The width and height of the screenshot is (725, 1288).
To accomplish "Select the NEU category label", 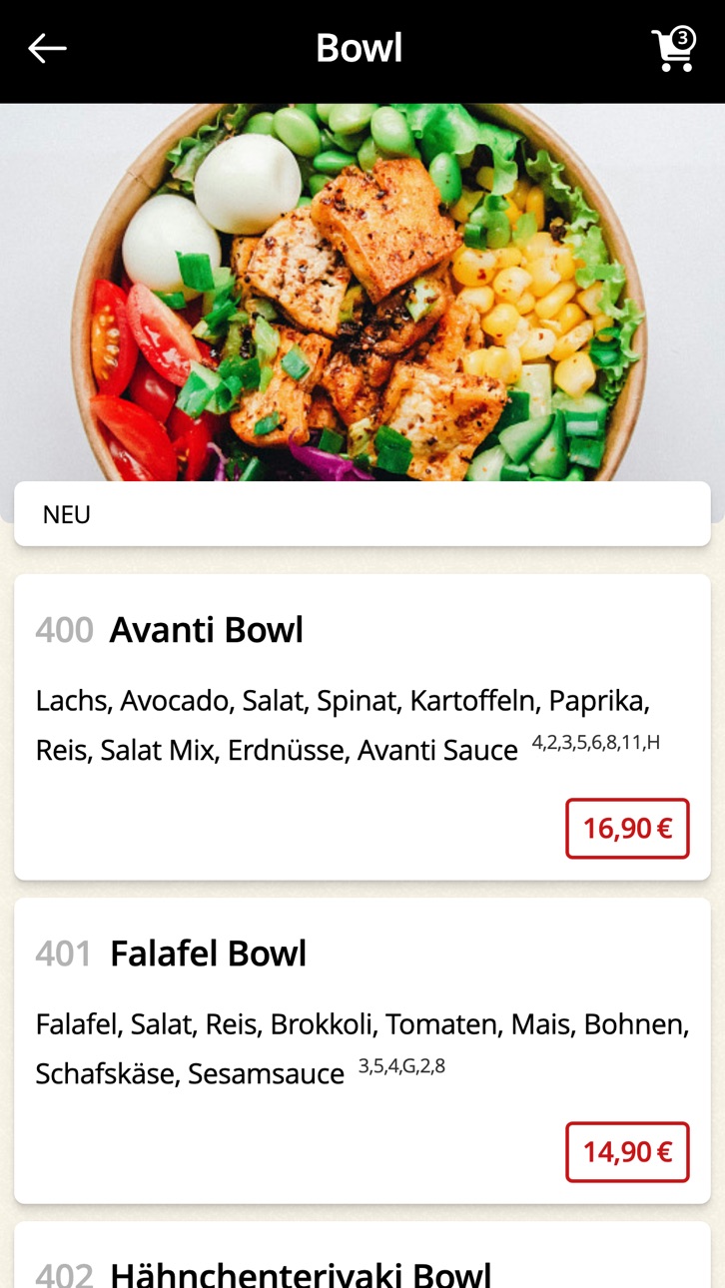I will (67, 515).
